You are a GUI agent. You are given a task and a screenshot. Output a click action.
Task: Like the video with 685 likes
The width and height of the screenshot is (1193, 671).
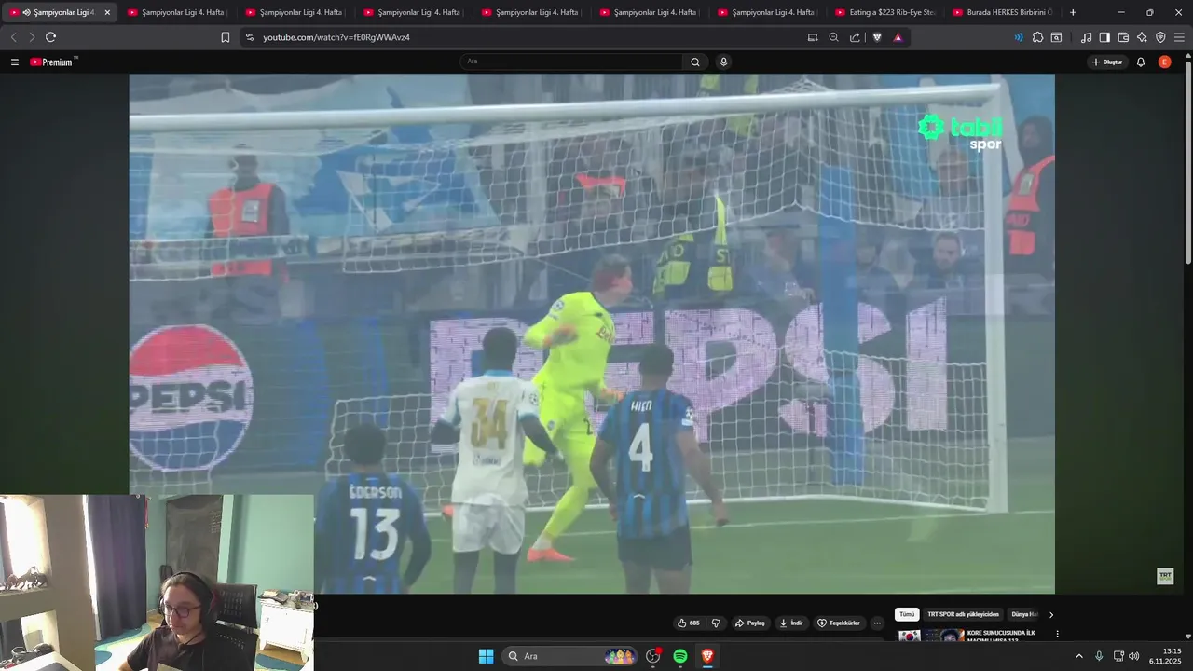point(689,623)
